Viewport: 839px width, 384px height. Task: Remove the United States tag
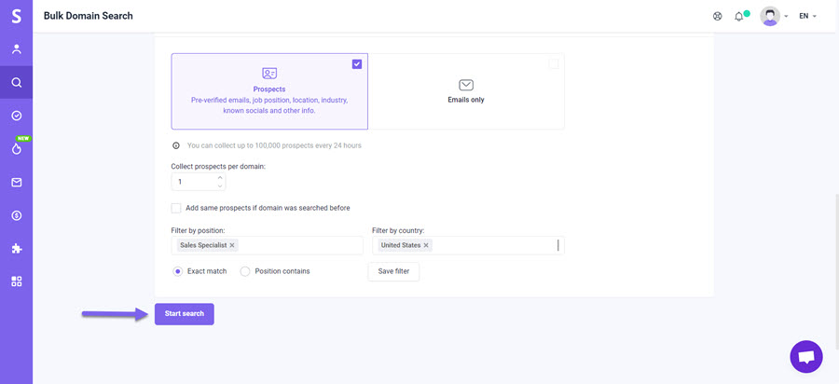point(426,245)
